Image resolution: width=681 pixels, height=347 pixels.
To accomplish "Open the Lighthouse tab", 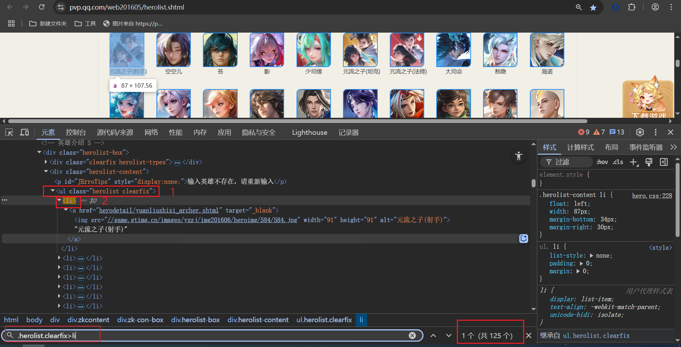I will point(310,132).
